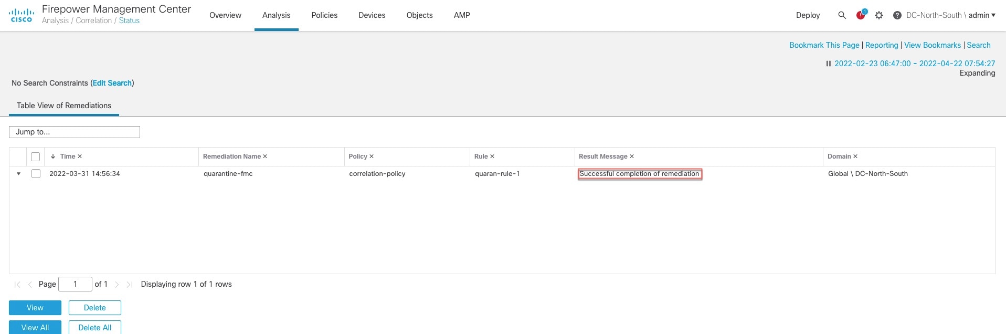Open the Objects menu
Image resolution: width=1006 pixels, height=334 pixels.
pos(420,15)
